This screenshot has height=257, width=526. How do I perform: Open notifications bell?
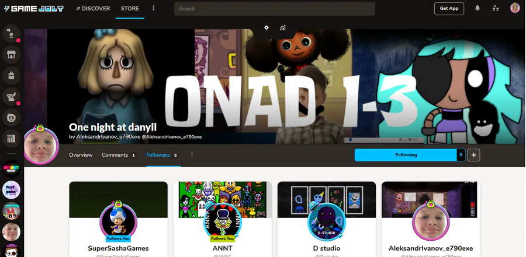point(477,8)
